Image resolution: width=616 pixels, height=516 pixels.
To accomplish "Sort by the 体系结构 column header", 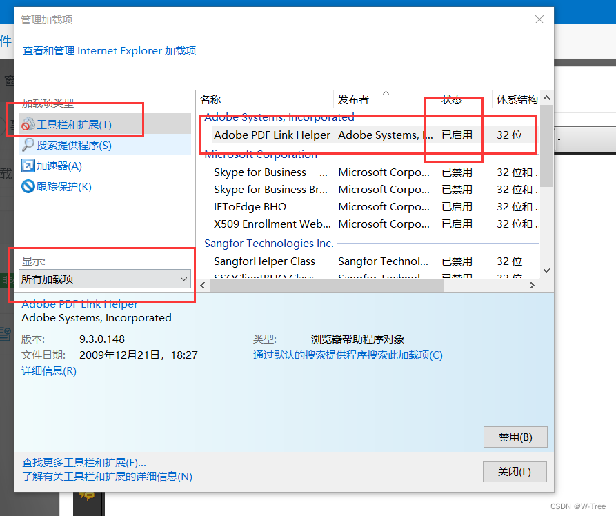I will (x=516, y=100).
